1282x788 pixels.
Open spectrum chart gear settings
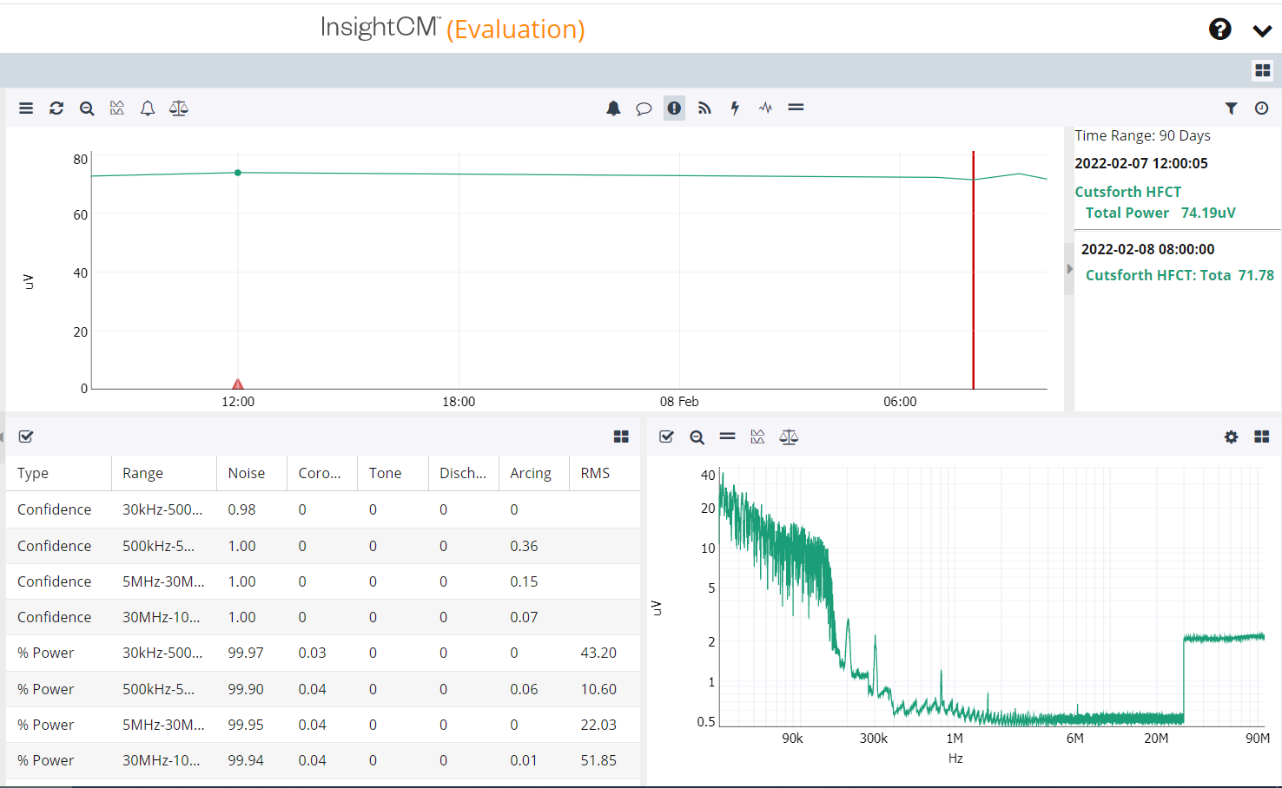tap(1231, 437)
